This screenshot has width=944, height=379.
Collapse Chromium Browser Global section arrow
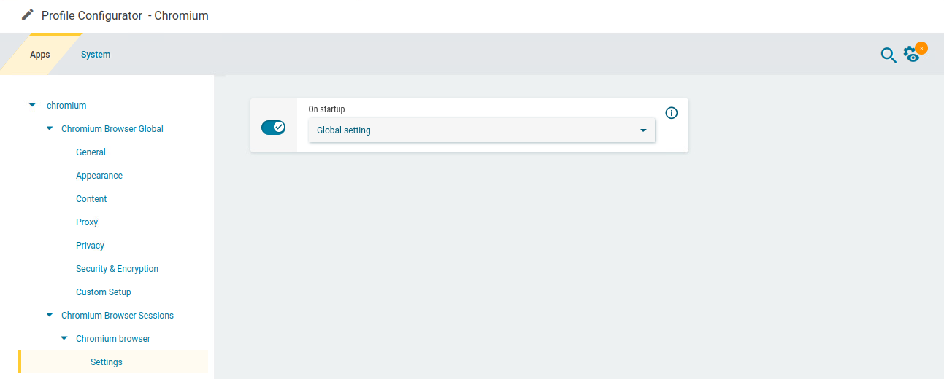pos(50,128)
